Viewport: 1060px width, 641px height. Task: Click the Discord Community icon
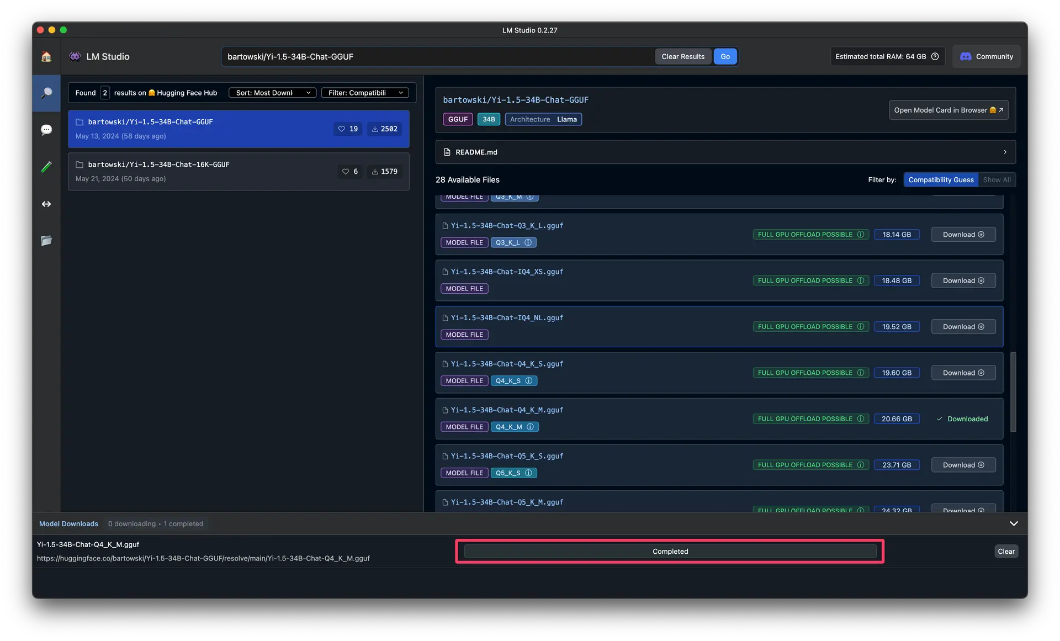tap(966, 56)
